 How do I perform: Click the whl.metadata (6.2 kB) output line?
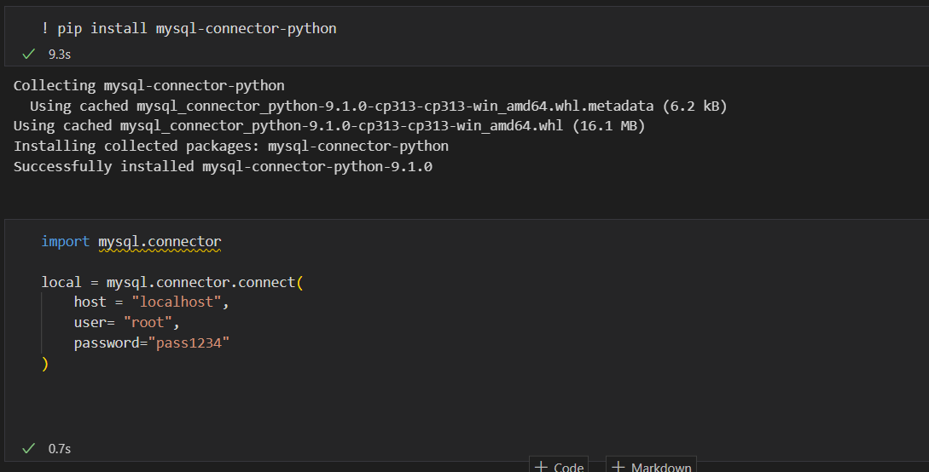[x=379, y=106]
